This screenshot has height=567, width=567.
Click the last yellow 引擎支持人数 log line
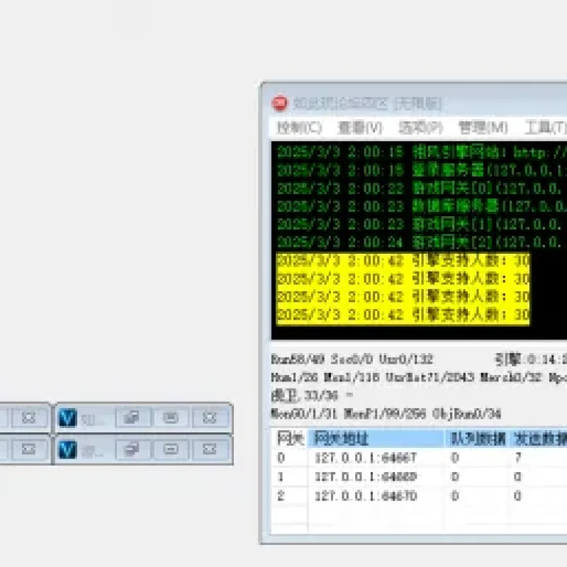(403, 315)
